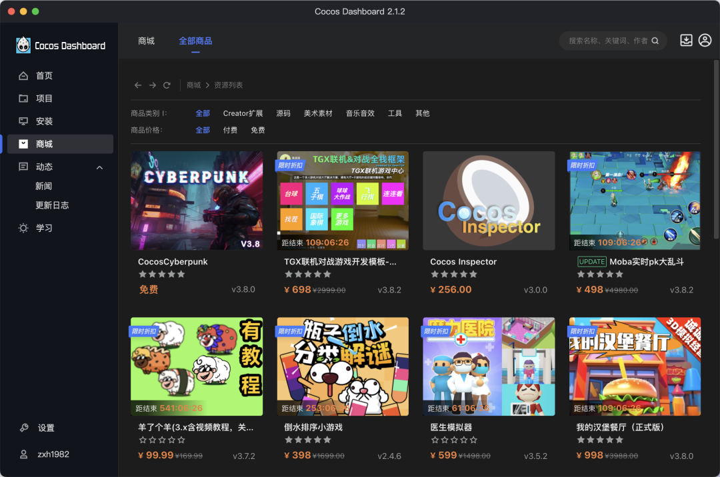Open the 设置 wrench settings icon
Screen dimensions: 720x477
click(x=25, y=428)
